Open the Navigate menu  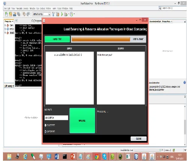point(19,8)
